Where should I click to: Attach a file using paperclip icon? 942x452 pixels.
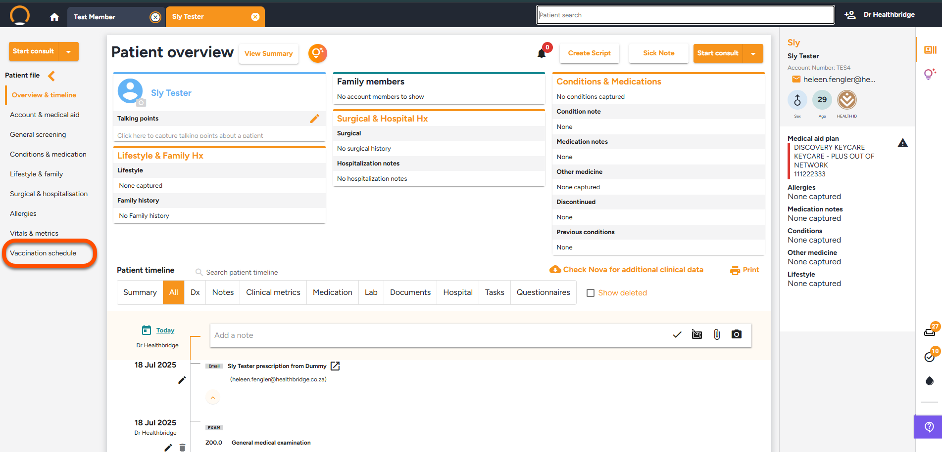tap(717, 334)
